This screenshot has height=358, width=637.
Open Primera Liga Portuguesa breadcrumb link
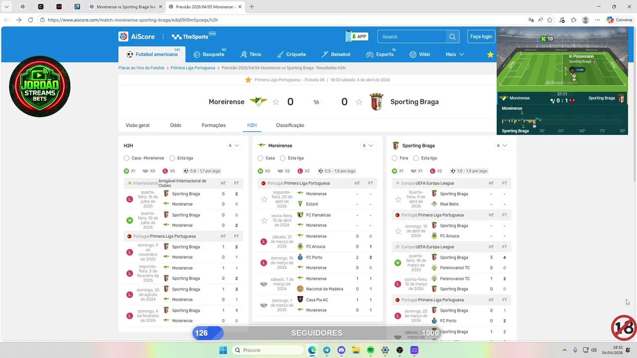tap(193, 68)
